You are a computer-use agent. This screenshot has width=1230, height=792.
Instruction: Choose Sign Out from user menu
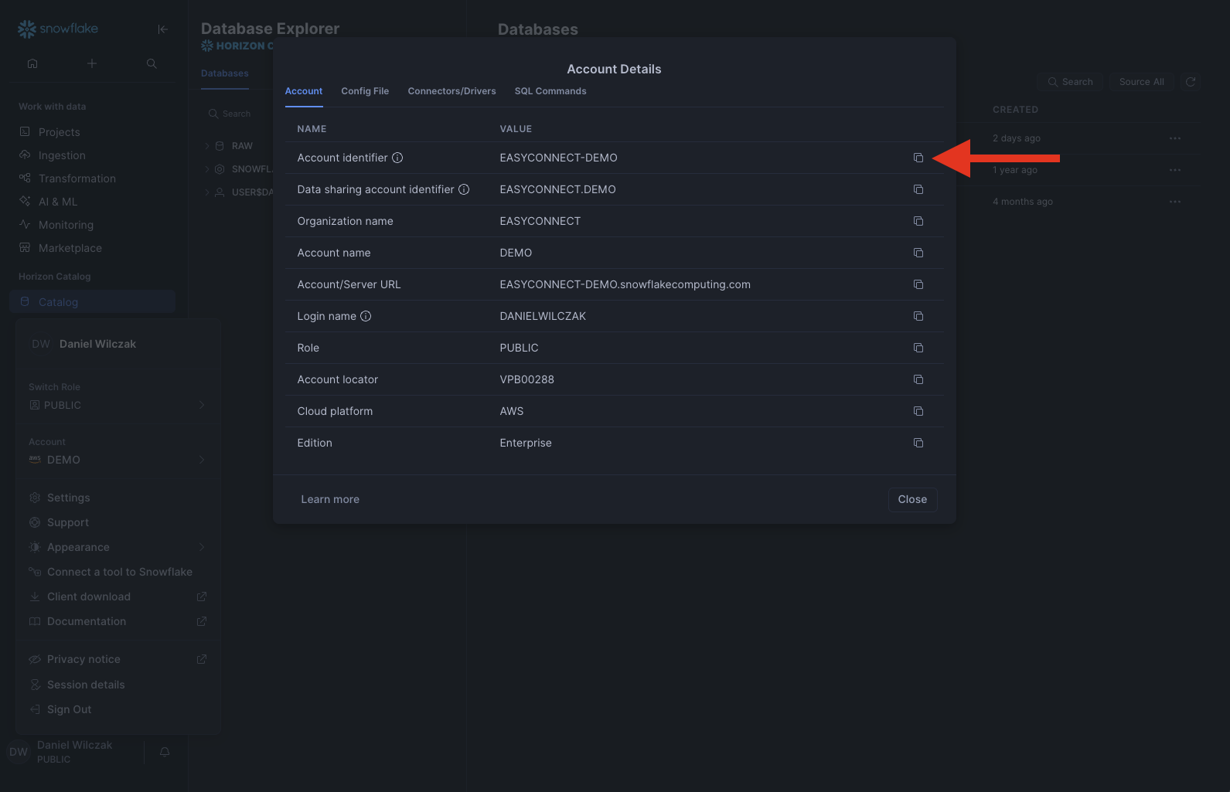69,709
